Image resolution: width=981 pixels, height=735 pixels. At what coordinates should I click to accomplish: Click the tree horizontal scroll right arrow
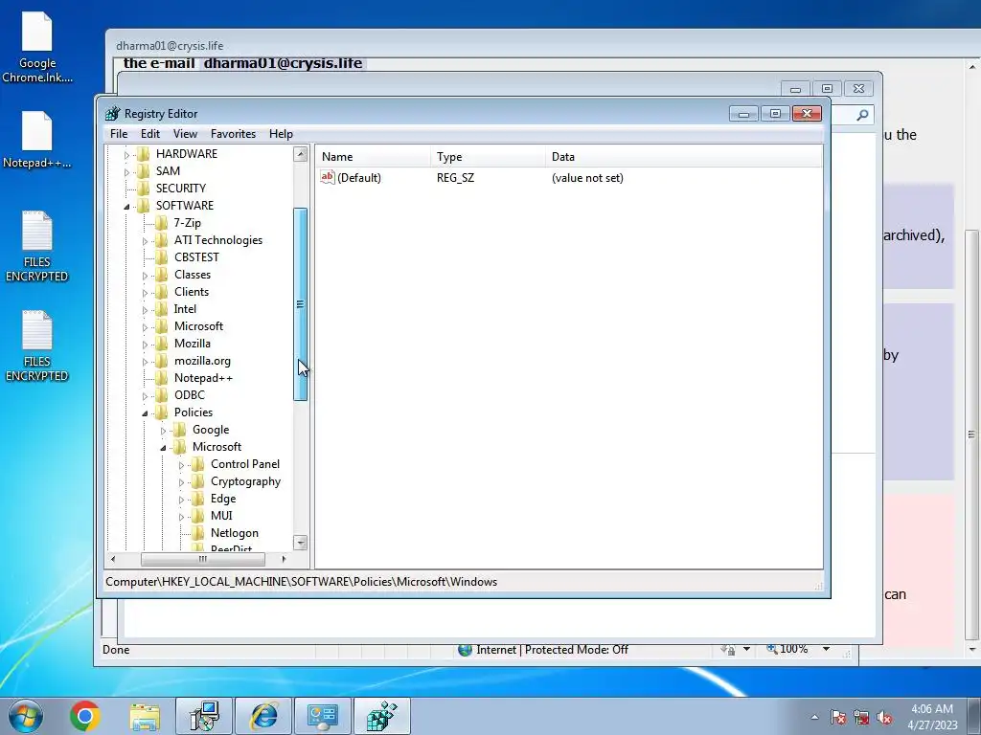(x=284, y=559)
